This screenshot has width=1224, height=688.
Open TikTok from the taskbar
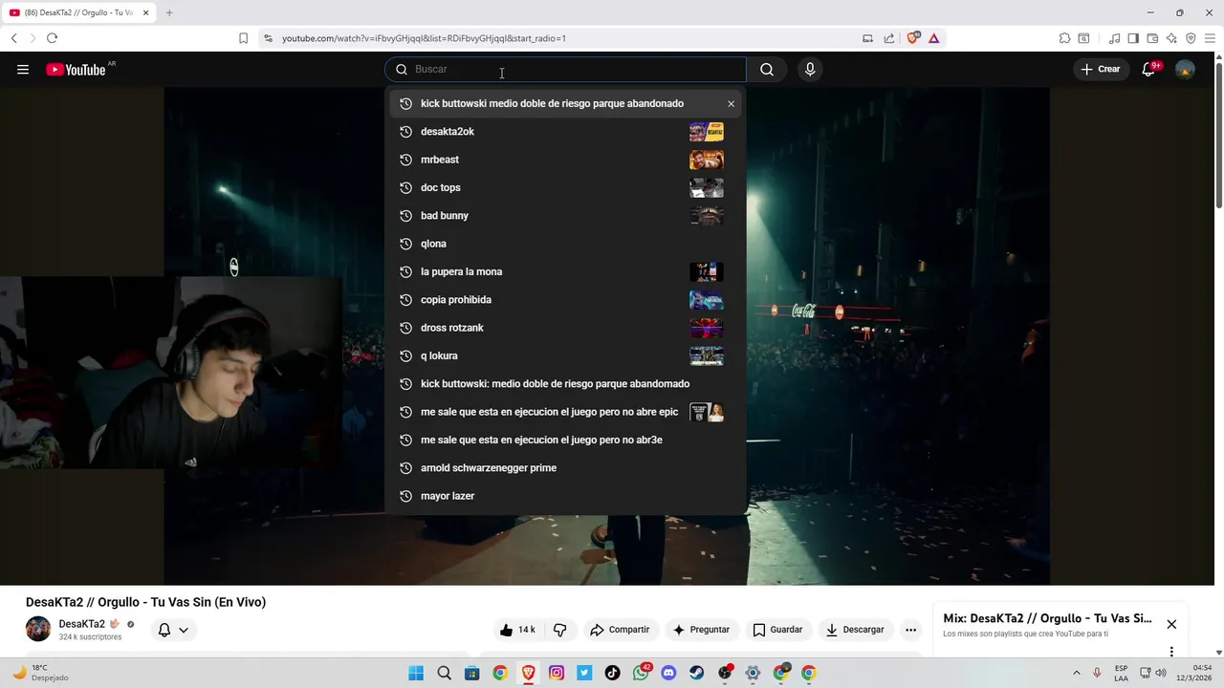[612, 673]
